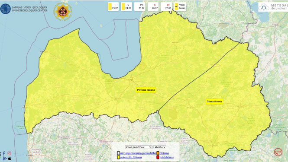Click the fire and rescue service emblem
288x162 pixels.
pos(63,11)
